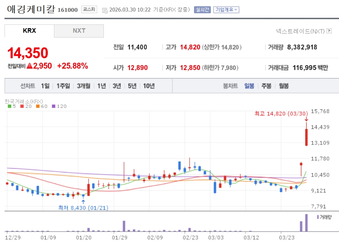The height and width of the screenshot is (248, 339).
Task: Switch to the NXT tab
Action: [x=79, y=31]
